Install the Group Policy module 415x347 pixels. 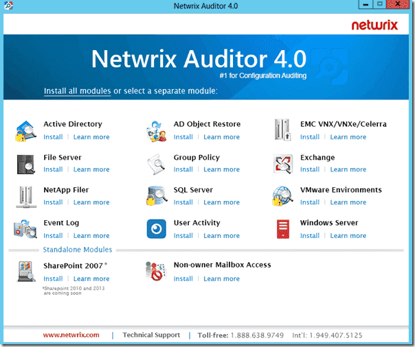coord(183,169)
